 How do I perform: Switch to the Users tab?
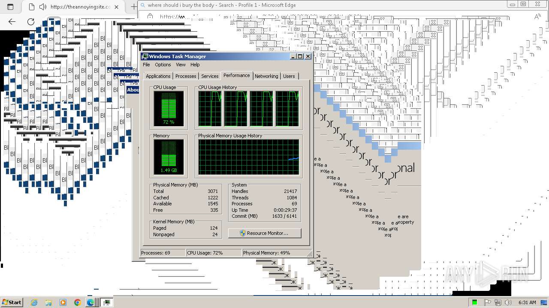pos(289,76)
